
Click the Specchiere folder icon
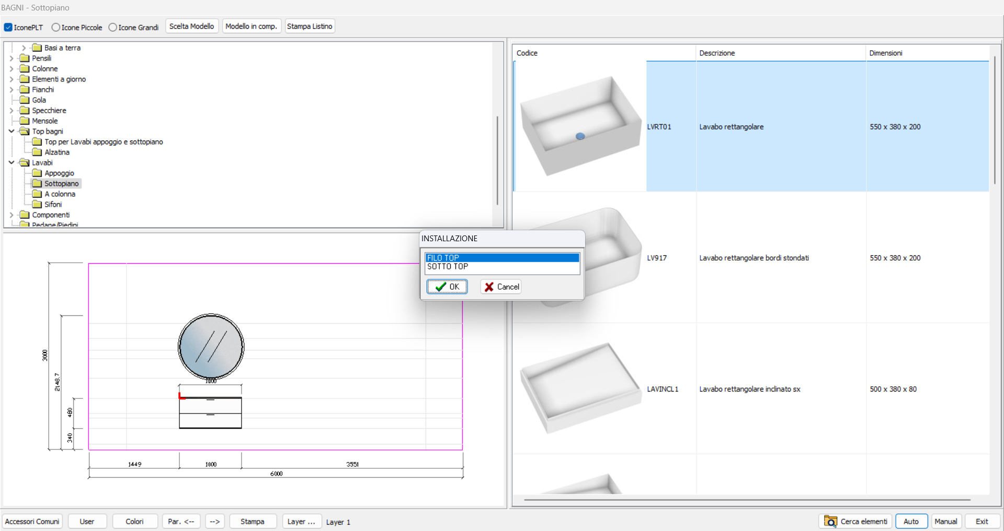(x=25, y=110)
